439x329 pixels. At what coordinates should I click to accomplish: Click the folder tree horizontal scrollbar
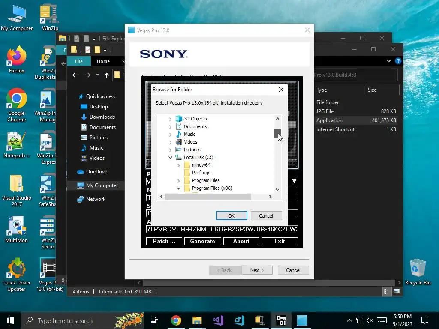click(x=208, y=197)
